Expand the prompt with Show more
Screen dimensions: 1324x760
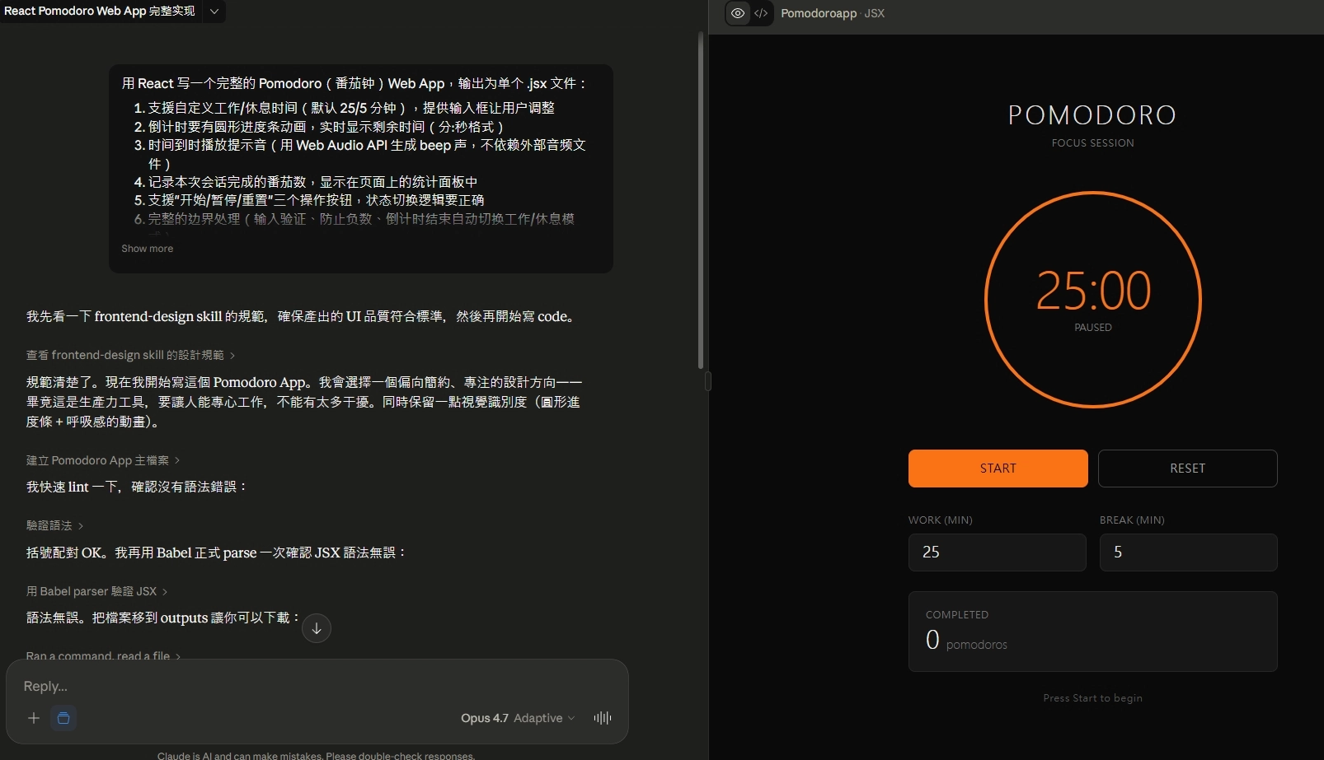pyautogui.click(x=147, y=248)
